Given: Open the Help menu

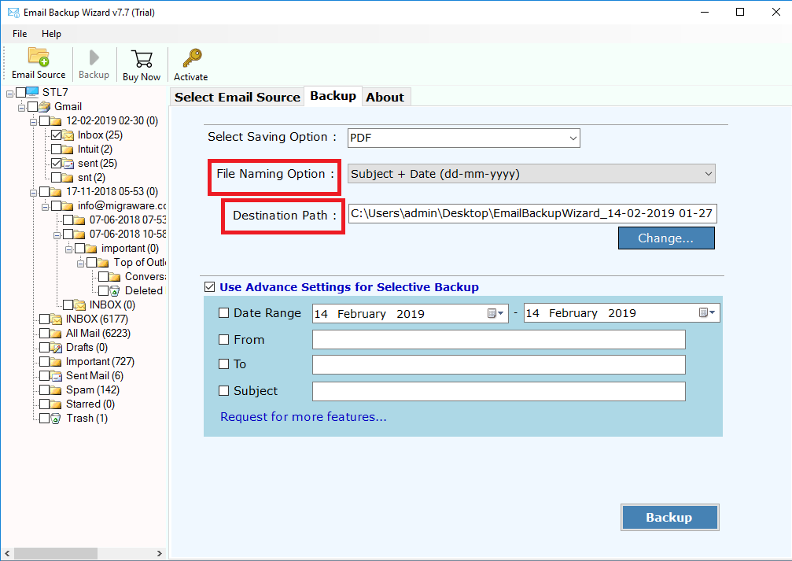Looking at the screenshot, I should pos(51,34).
